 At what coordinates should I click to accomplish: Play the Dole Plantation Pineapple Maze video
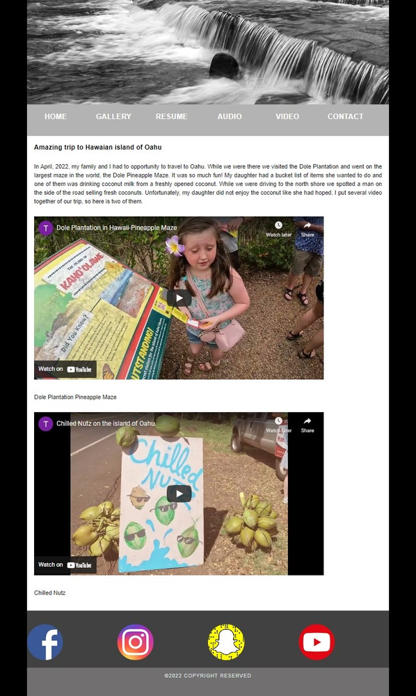[179, 298]
